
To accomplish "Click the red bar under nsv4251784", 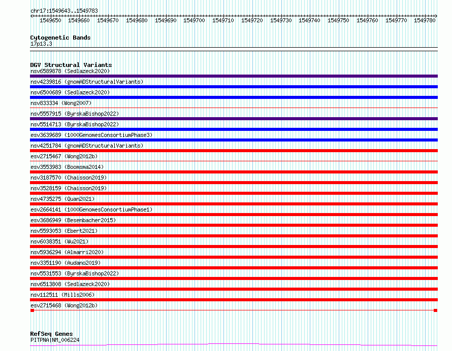I will 234,151.
